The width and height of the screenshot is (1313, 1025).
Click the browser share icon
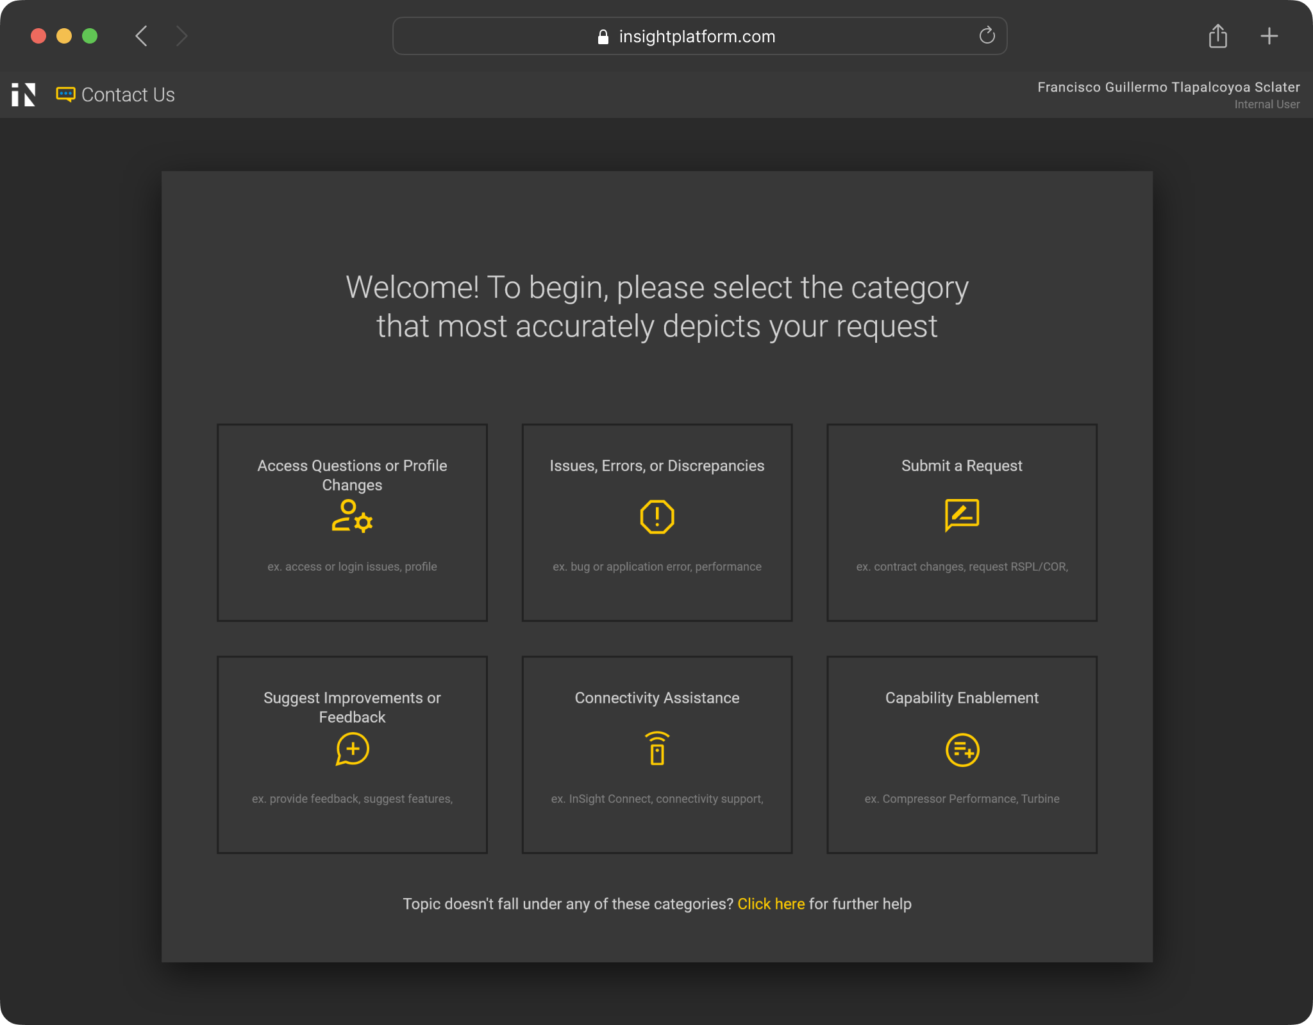[1217, 36]
